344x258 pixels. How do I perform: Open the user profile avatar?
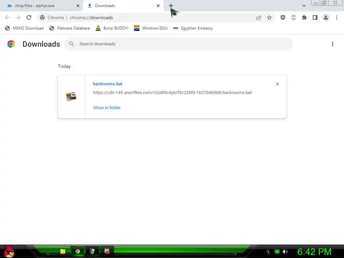tap(326, 17)
